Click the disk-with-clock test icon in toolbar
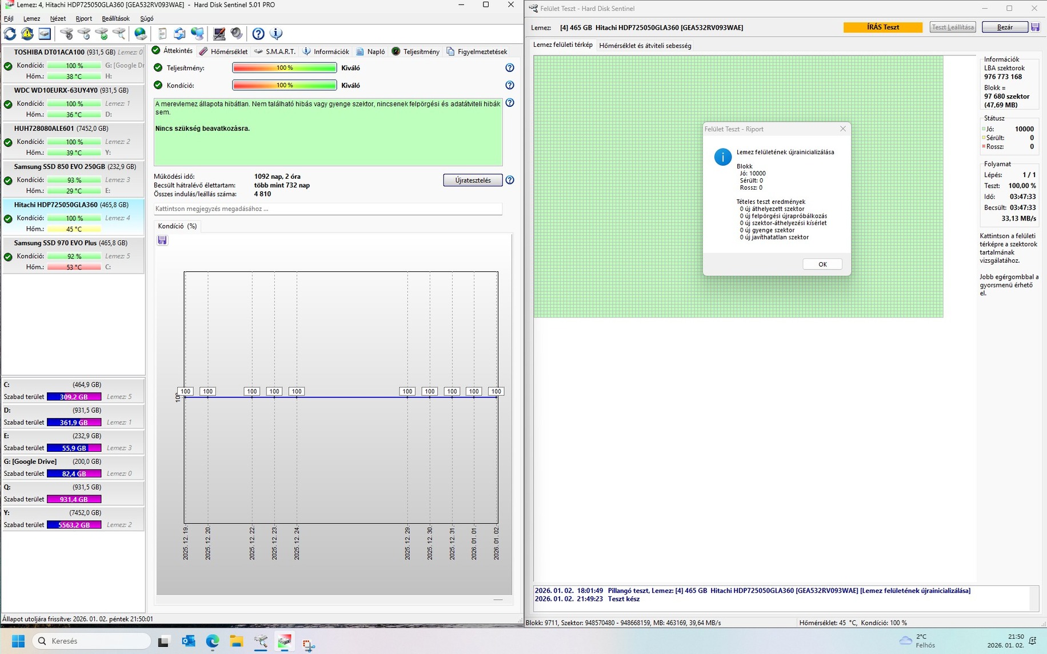The height and width of the screenshot is (654, 1047). tap(85, 34)
